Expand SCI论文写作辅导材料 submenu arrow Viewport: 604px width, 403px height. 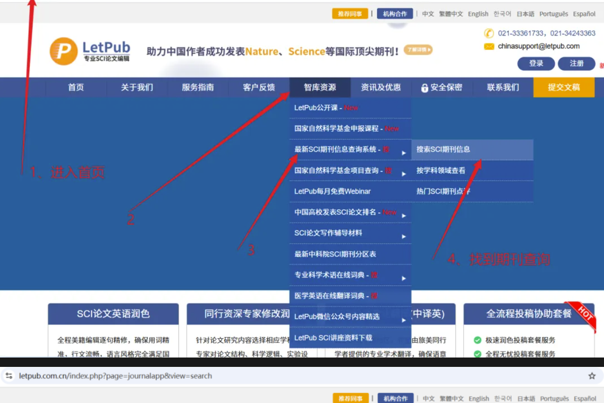[404, 236]
